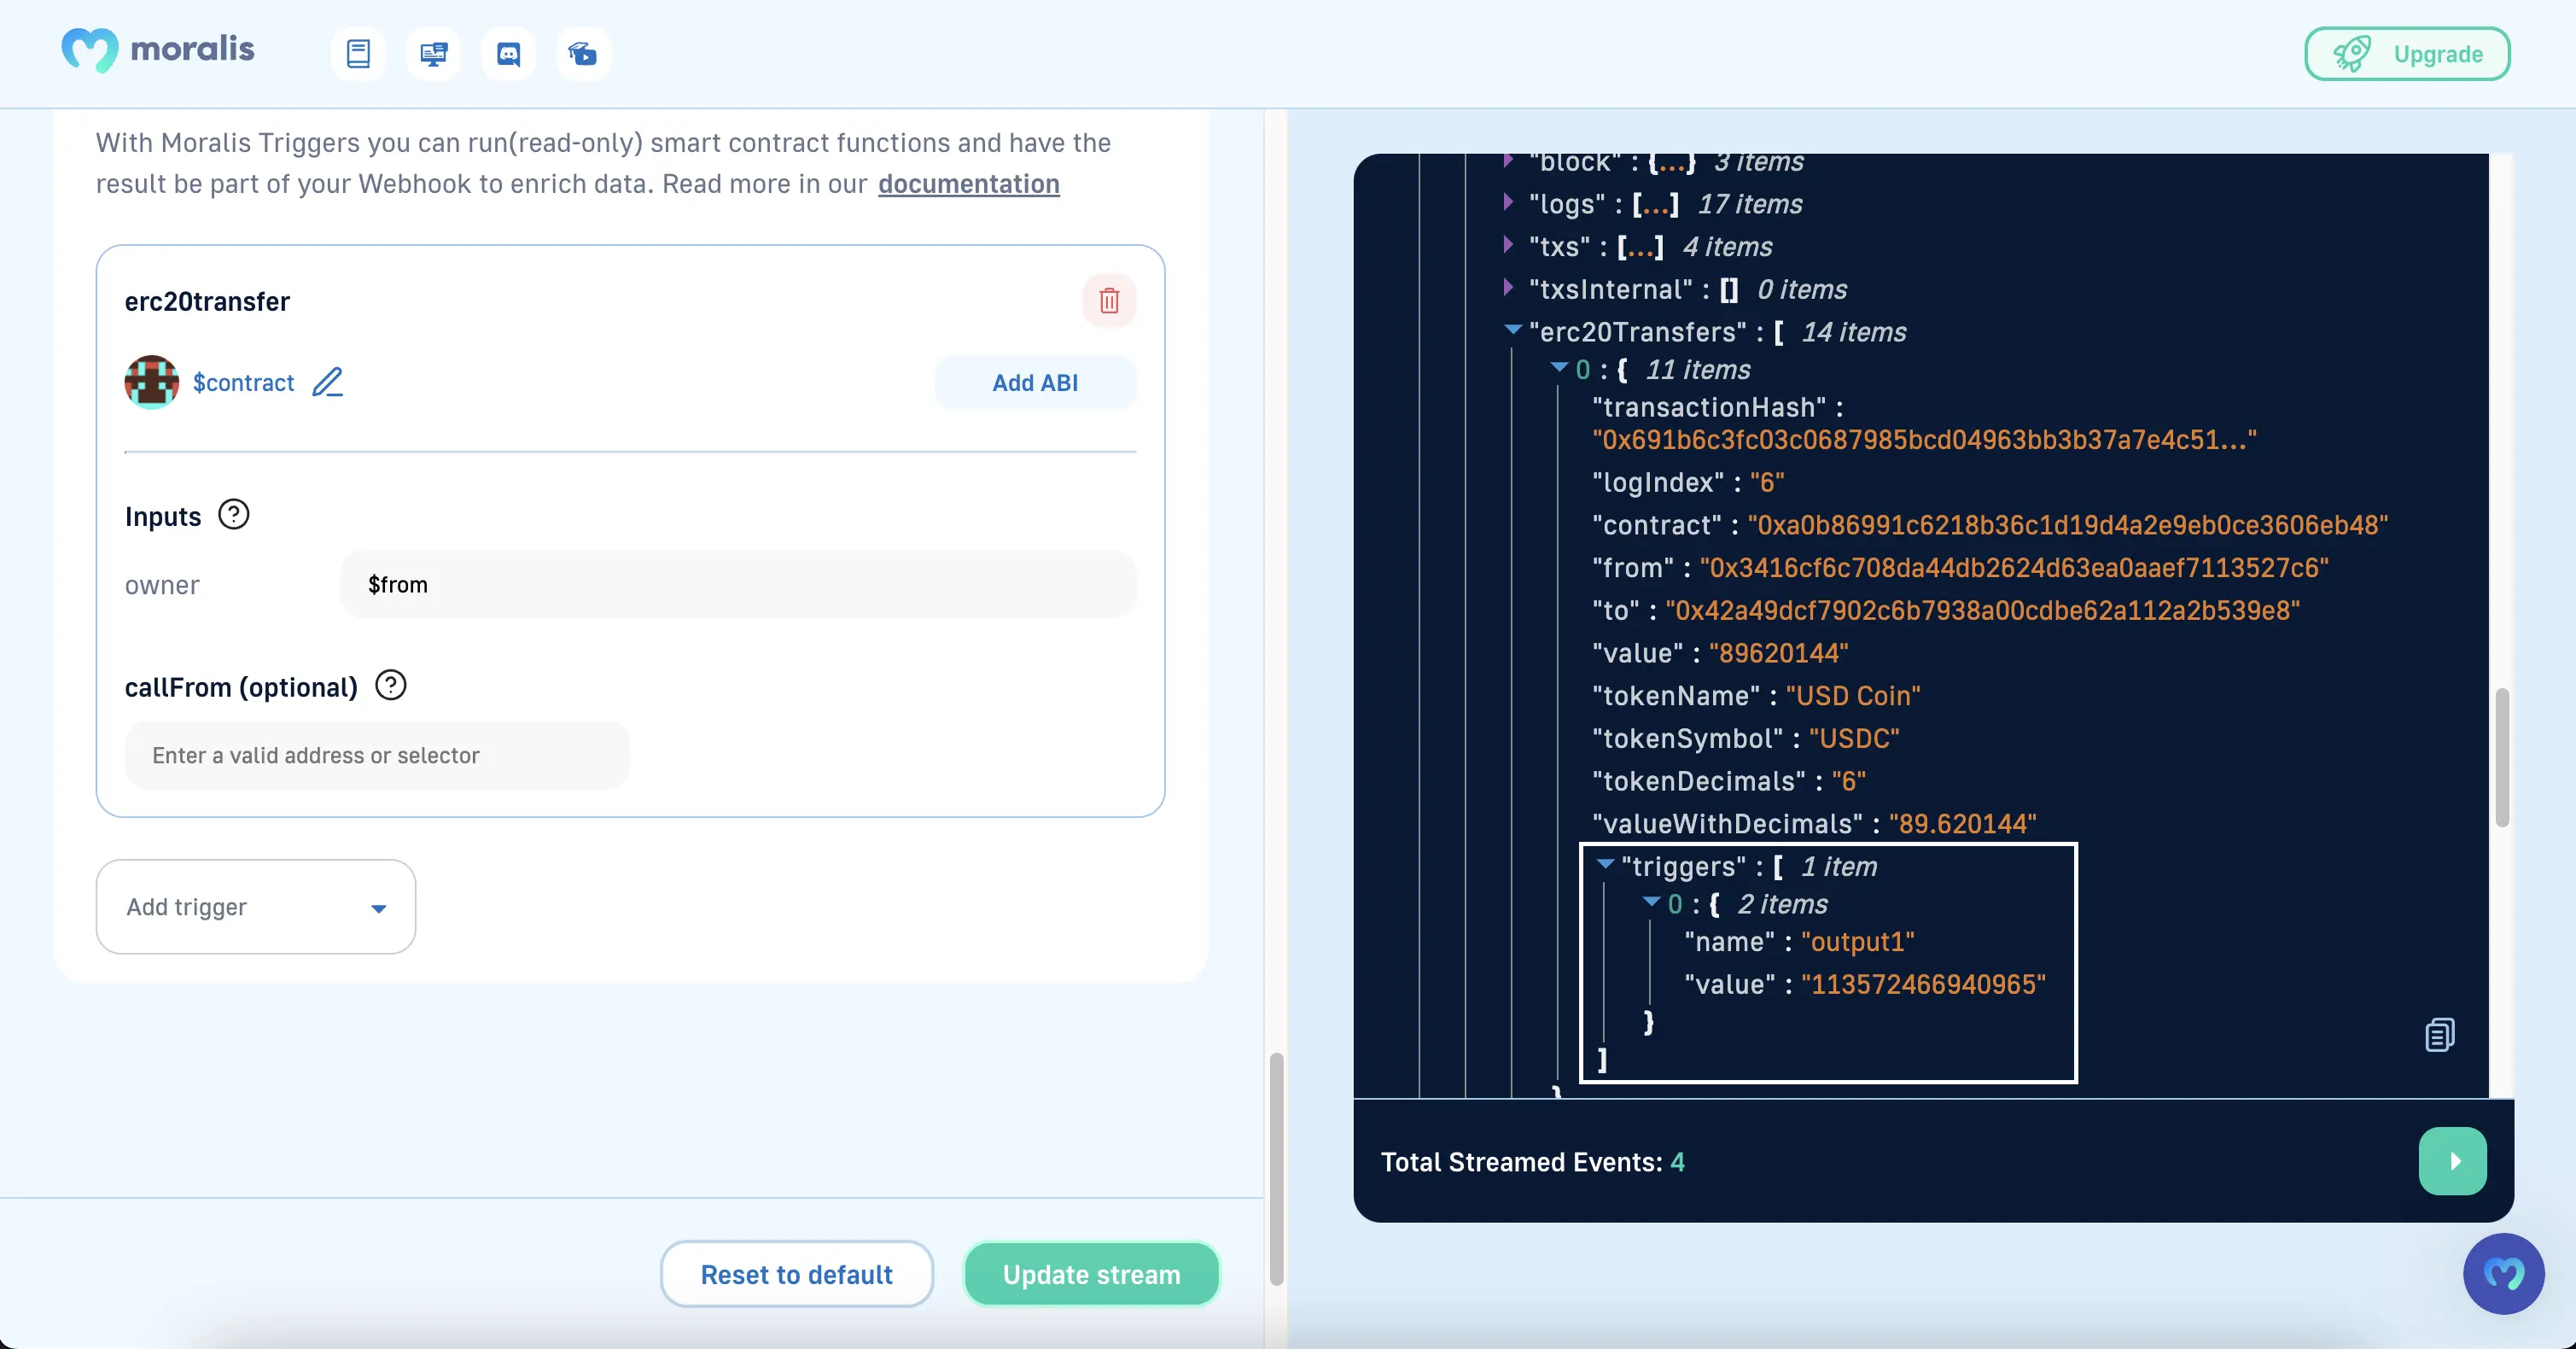Open the documentation link
Viewport: 2576px width, 1349px height.
point(968,184)
